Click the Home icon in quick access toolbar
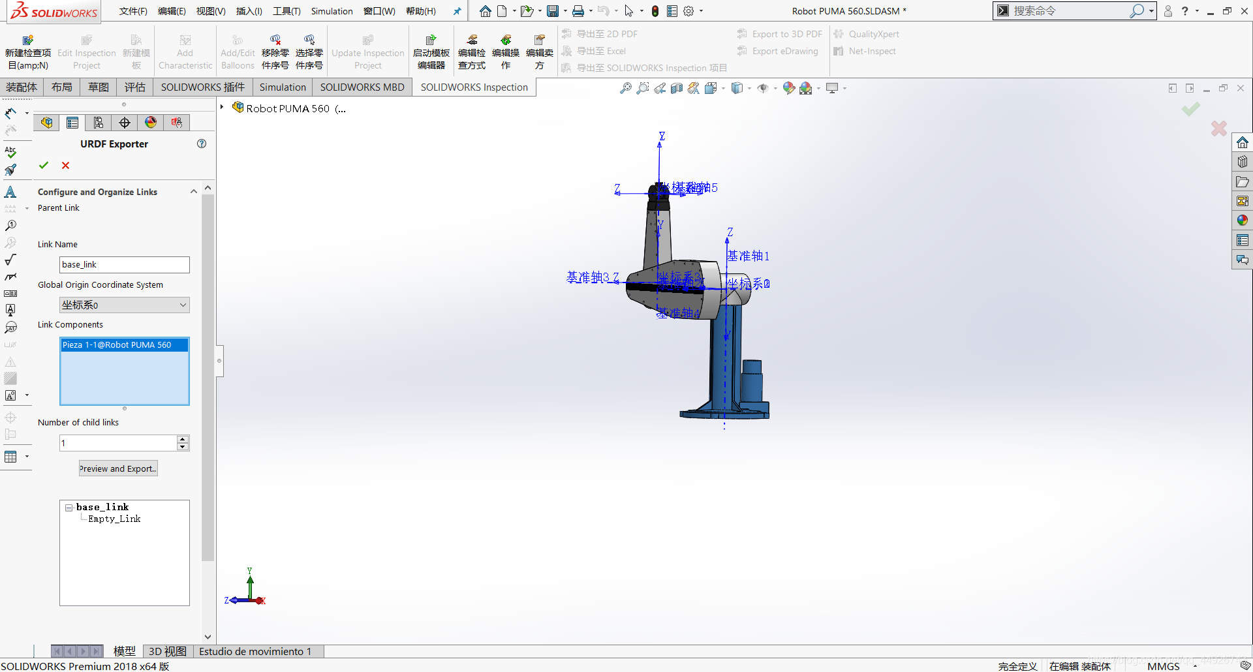This screenshot has height=672, width=1253. pyautogui.click(x=485, y=11)
